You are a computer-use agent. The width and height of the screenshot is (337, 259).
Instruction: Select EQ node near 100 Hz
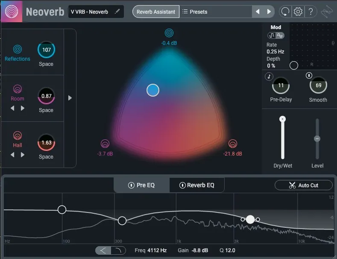click(x=62, y=209)
